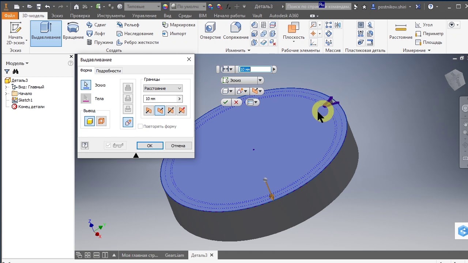Click the mirror icon in Массив panel
The width and height of the screenshot is (468, 263).
[x=337, y=25]
